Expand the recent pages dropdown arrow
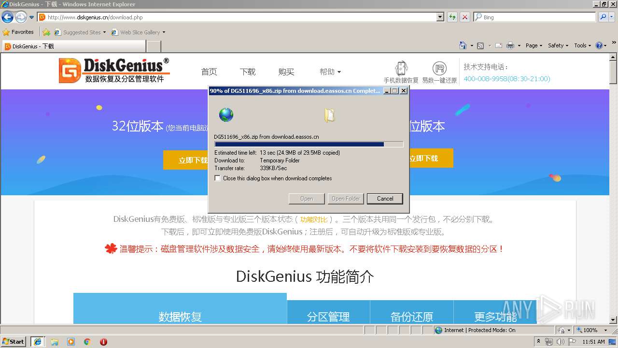The image size is (618, 348). [x=32, y=17]
